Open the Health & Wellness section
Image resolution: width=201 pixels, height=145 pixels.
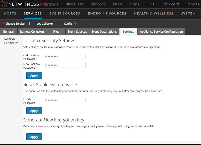(x=153, y=13)
